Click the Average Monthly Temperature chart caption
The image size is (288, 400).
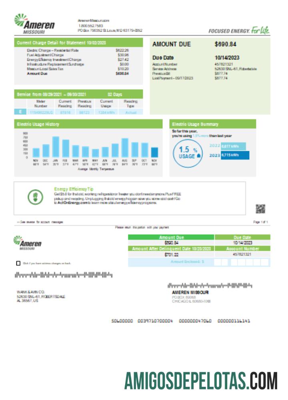tap(96, 169)
